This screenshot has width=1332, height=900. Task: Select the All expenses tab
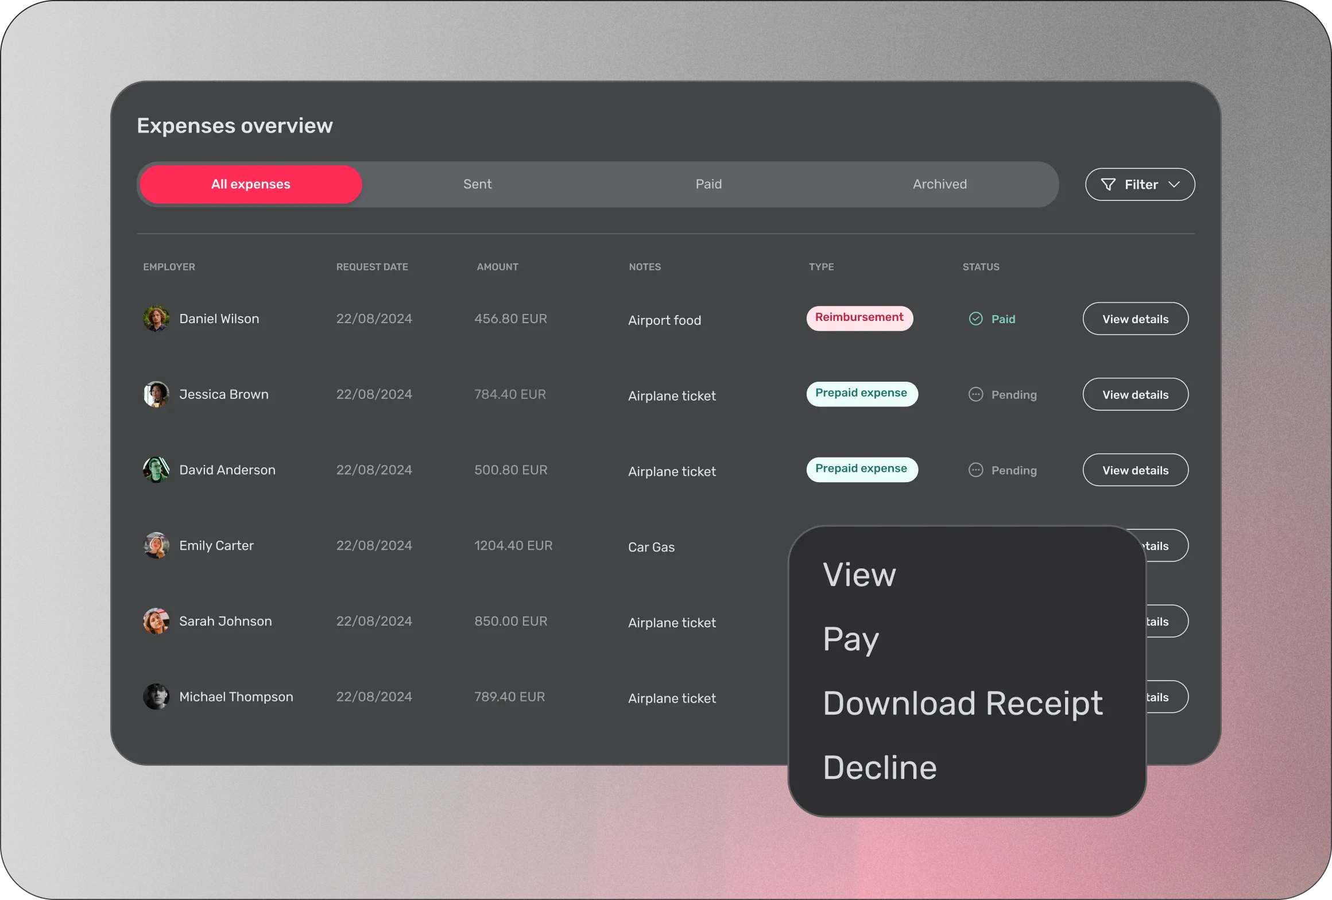click(x=251, y=184)
